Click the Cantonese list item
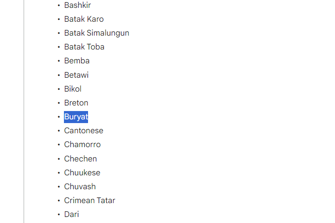Viewport: 335px width, 223px height. (x=83, y=130)
